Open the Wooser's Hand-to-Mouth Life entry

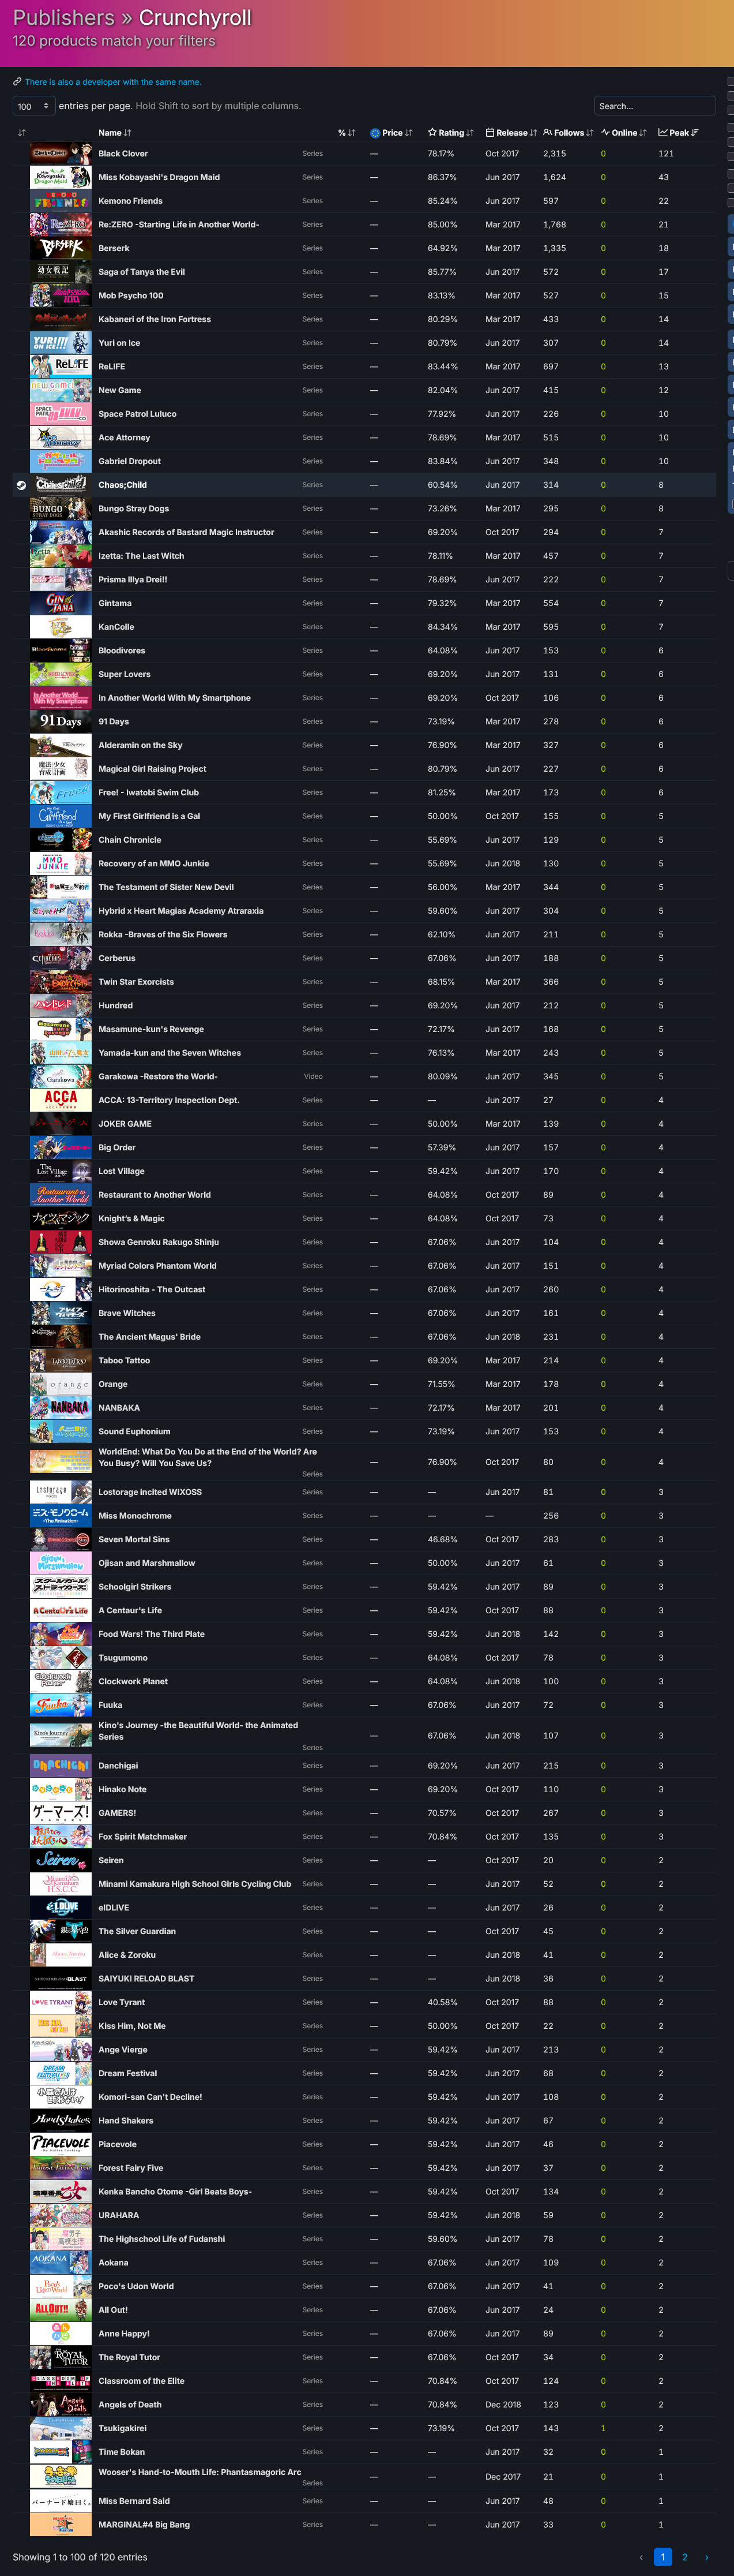tap(200, 2472)
